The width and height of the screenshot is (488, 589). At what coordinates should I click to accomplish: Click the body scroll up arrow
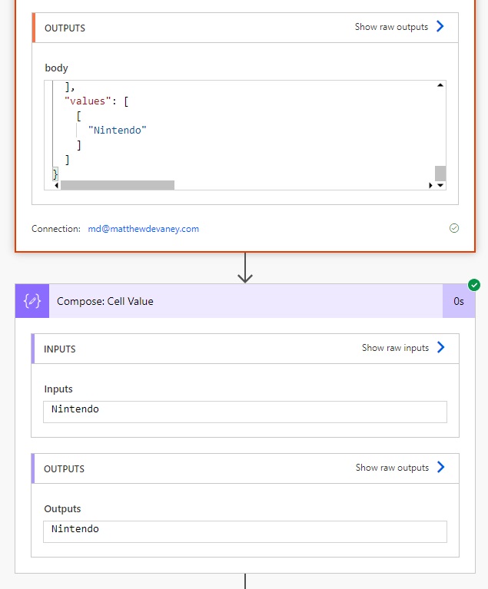(x=440, y=85)
